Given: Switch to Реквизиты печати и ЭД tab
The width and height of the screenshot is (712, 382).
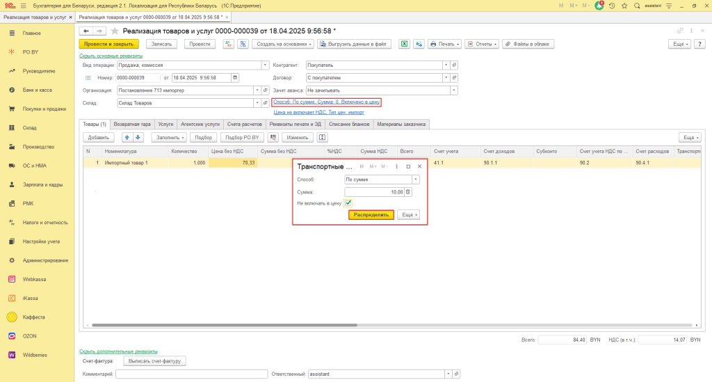Looking at the screenshot, I should click(x=295, y=124).
